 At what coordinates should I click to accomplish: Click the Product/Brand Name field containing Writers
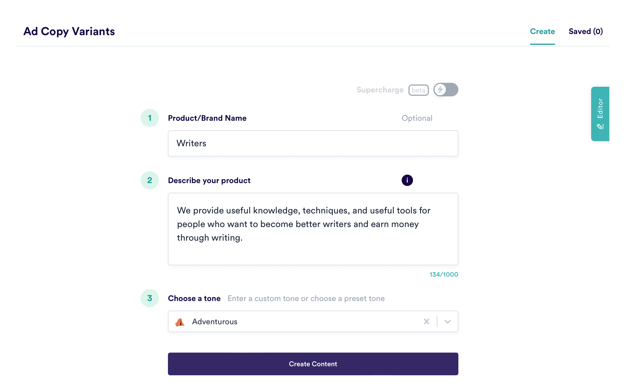click(x=313, y=143)
